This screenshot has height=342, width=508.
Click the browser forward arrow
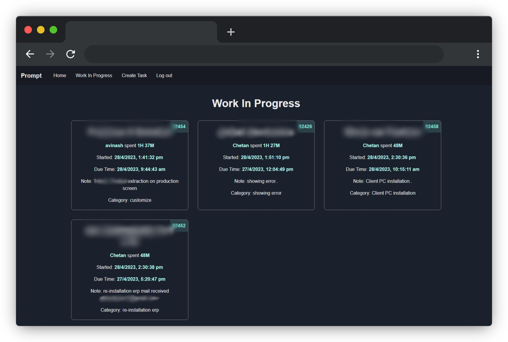point(50,54)
